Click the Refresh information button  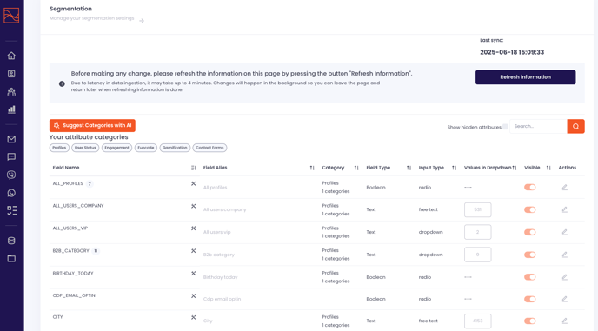526,77
